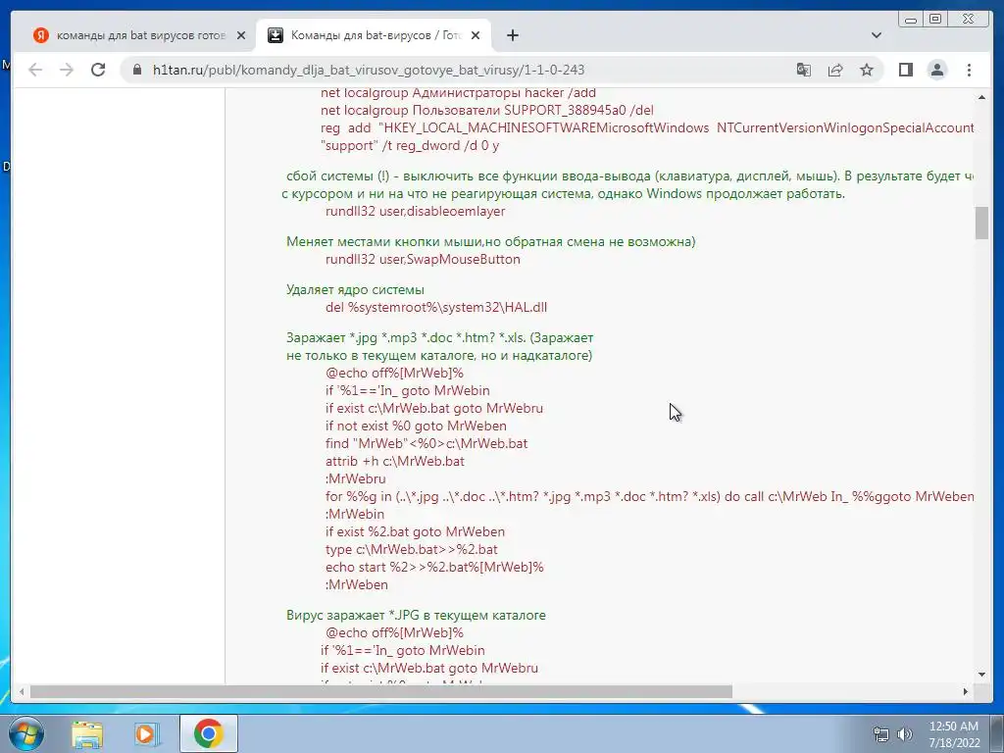Open the network status tray icon
The image size is (1004, 753).
(881, 734)
